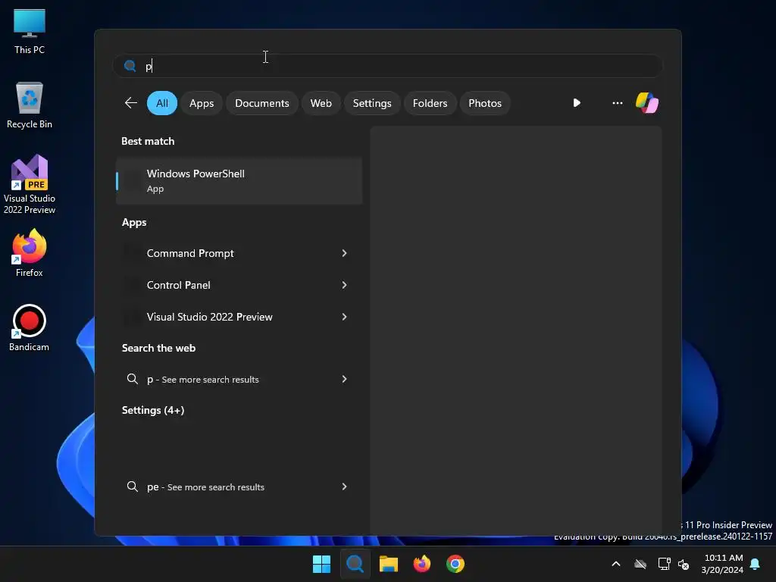Switch to the Settings filter tab
The width and height of the screenshot is (776, 582).
point(371,103)
